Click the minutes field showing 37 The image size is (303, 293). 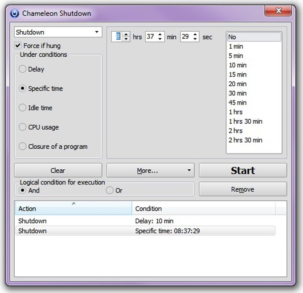tap(151, 37)
